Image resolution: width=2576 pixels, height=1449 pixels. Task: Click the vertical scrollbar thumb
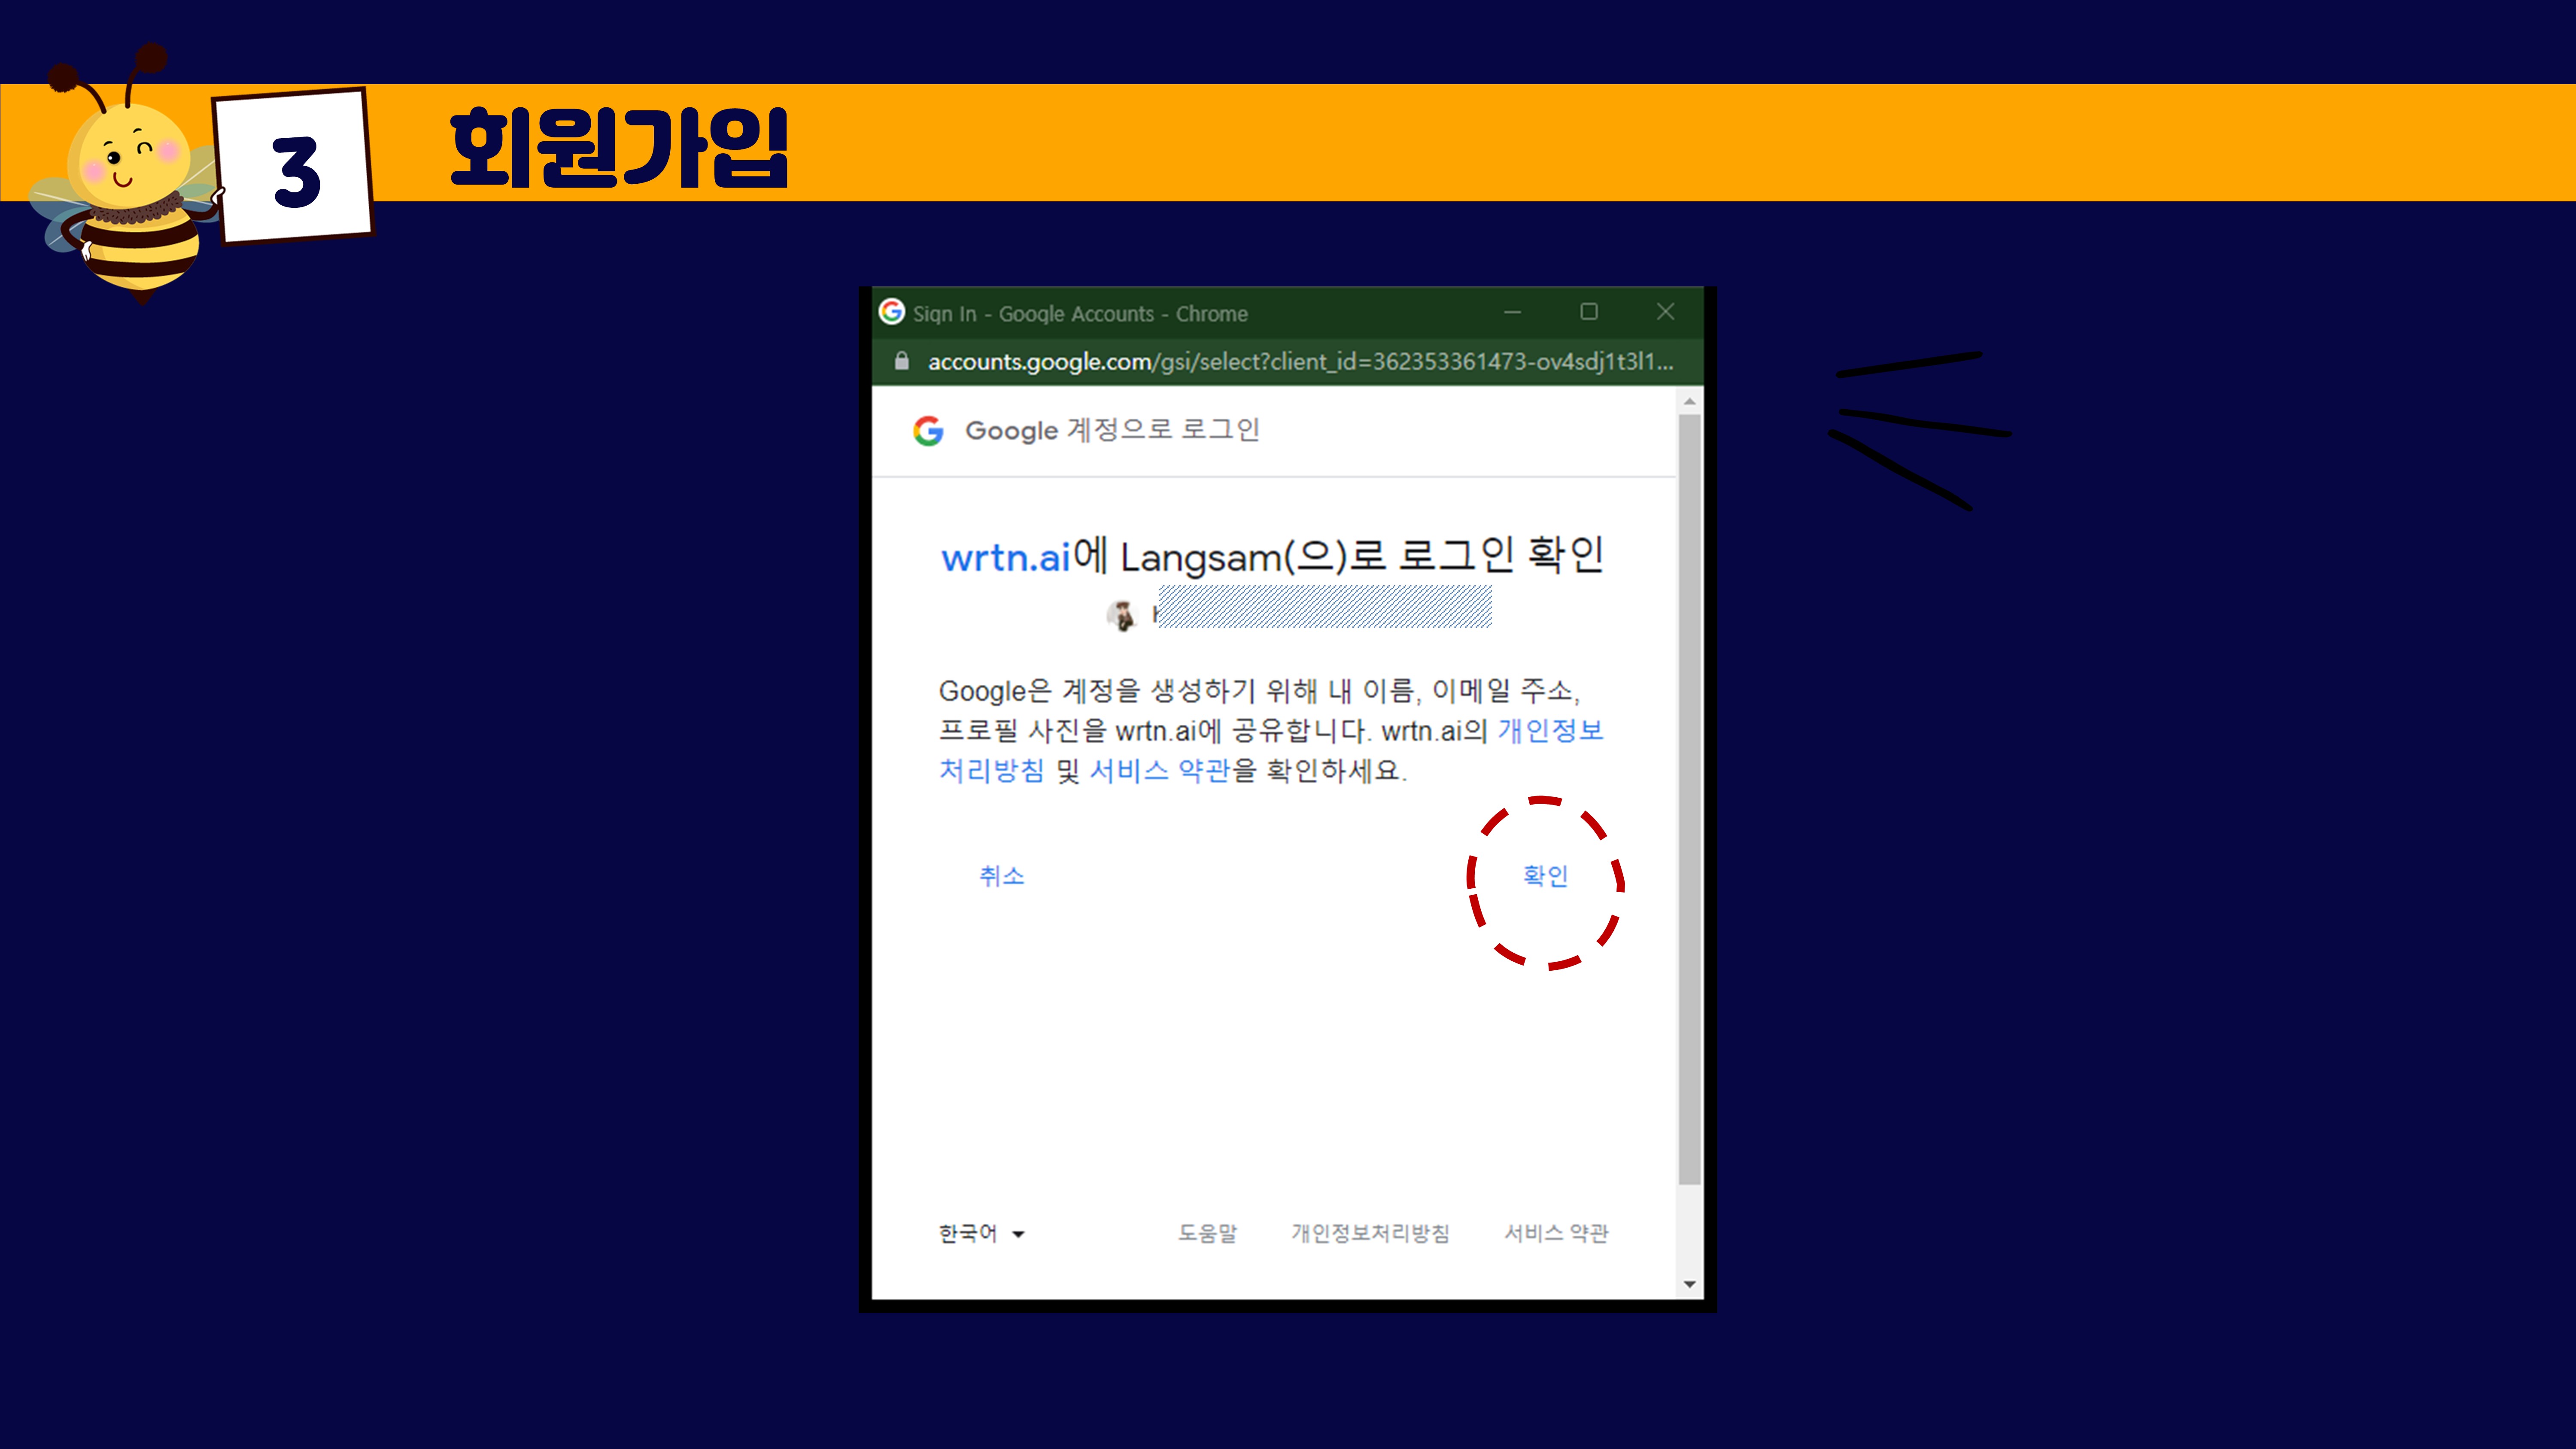[1689, 800]
